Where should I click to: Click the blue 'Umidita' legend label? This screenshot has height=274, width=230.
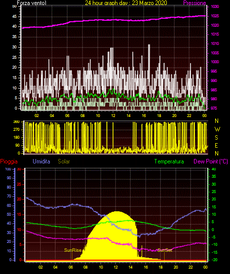tap(41, 161)
